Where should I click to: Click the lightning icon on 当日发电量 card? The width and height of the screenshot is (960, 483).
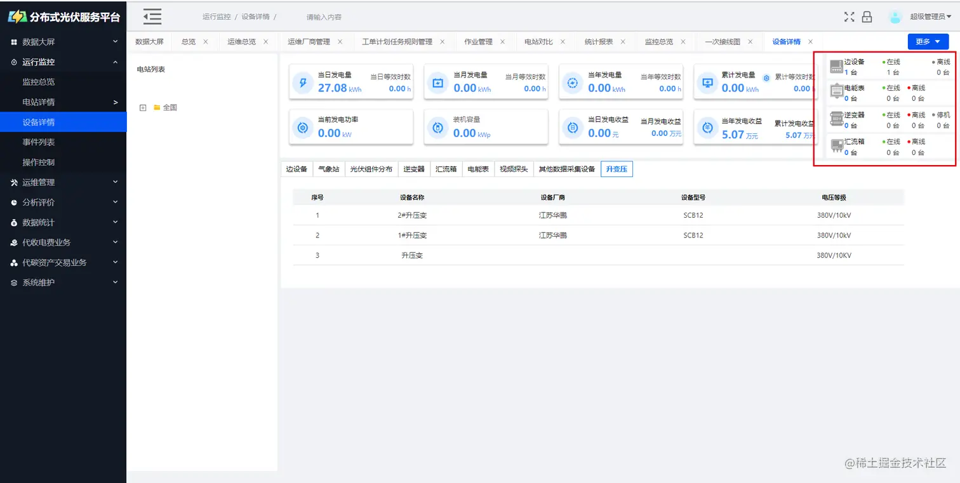(303, 82)
